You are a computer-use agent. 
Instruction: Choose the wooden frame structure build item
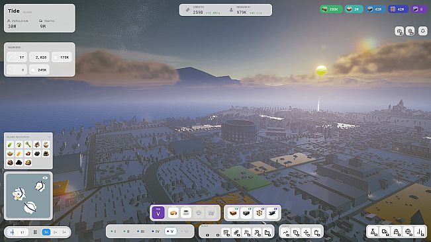[x=259, y=213]
